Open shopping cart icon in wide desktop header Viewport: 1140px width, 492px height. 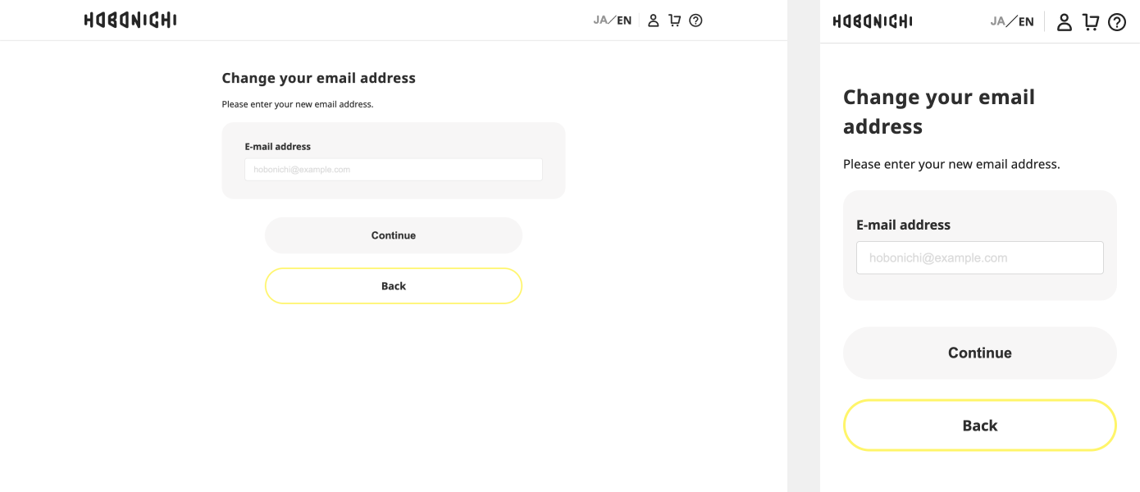click(x=674, y=20)
